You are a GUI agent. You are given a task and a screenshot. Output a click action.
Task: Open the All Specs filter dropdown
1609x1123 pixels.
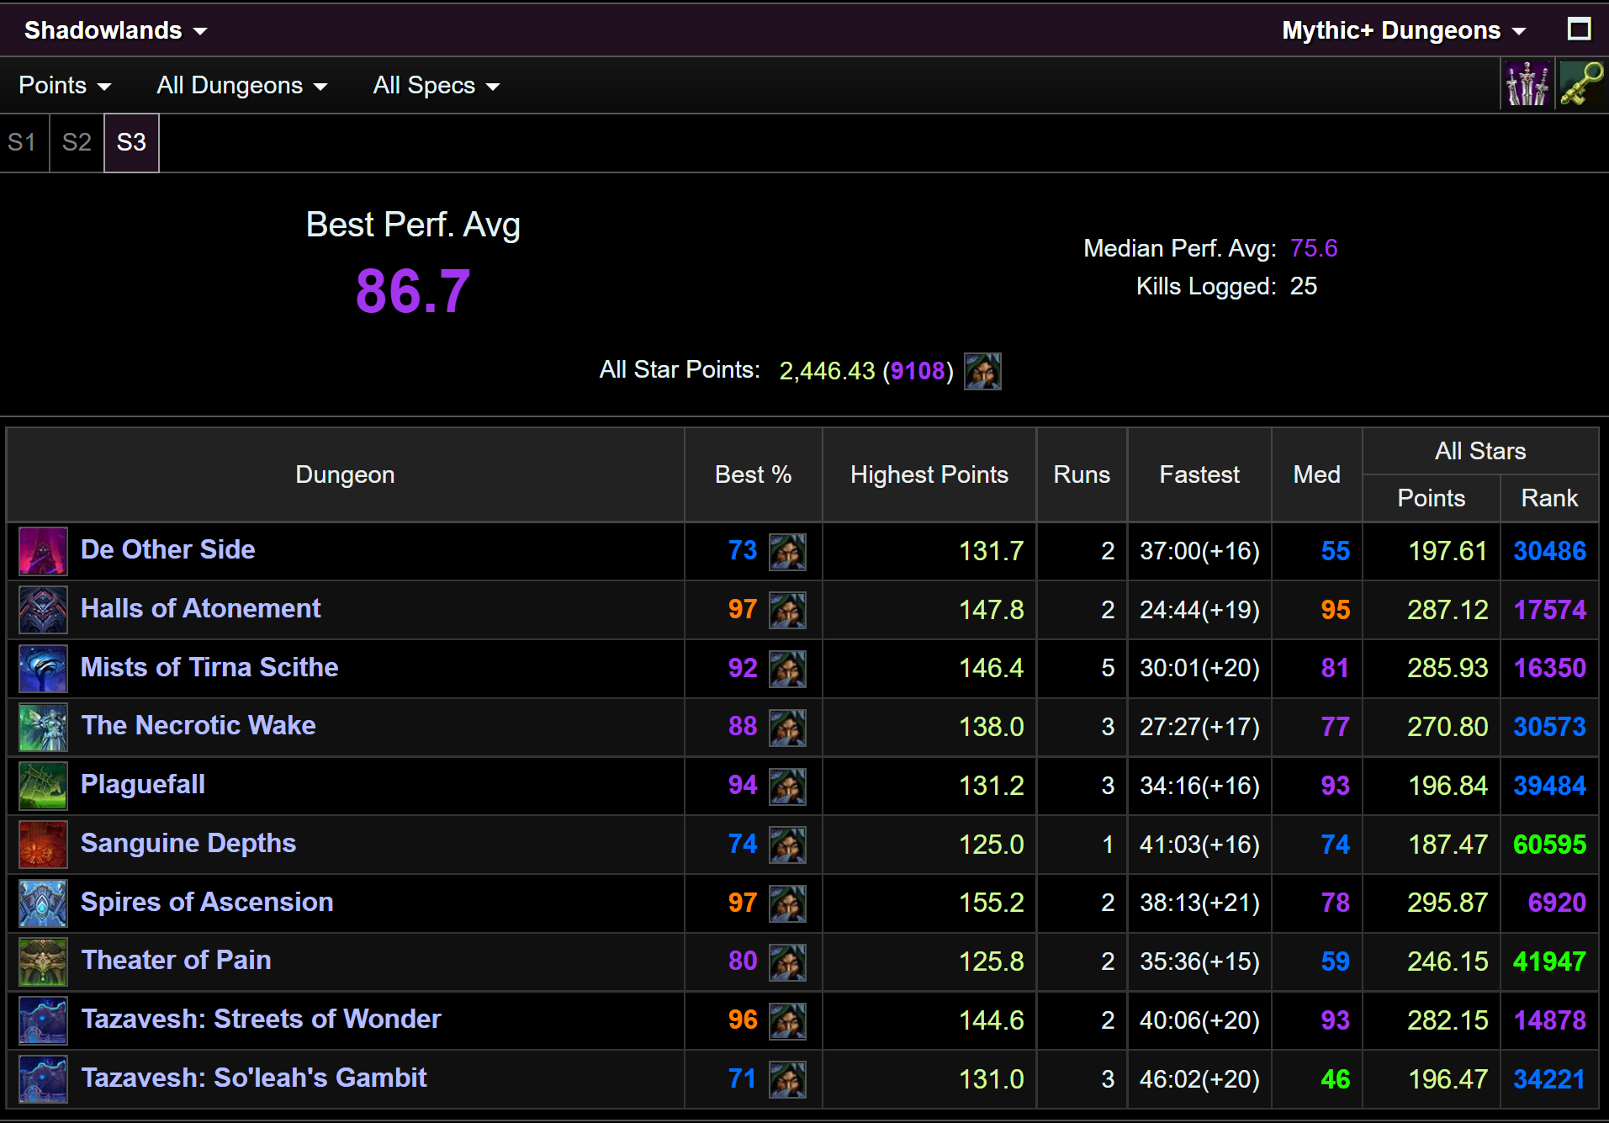tap(437, 85)
